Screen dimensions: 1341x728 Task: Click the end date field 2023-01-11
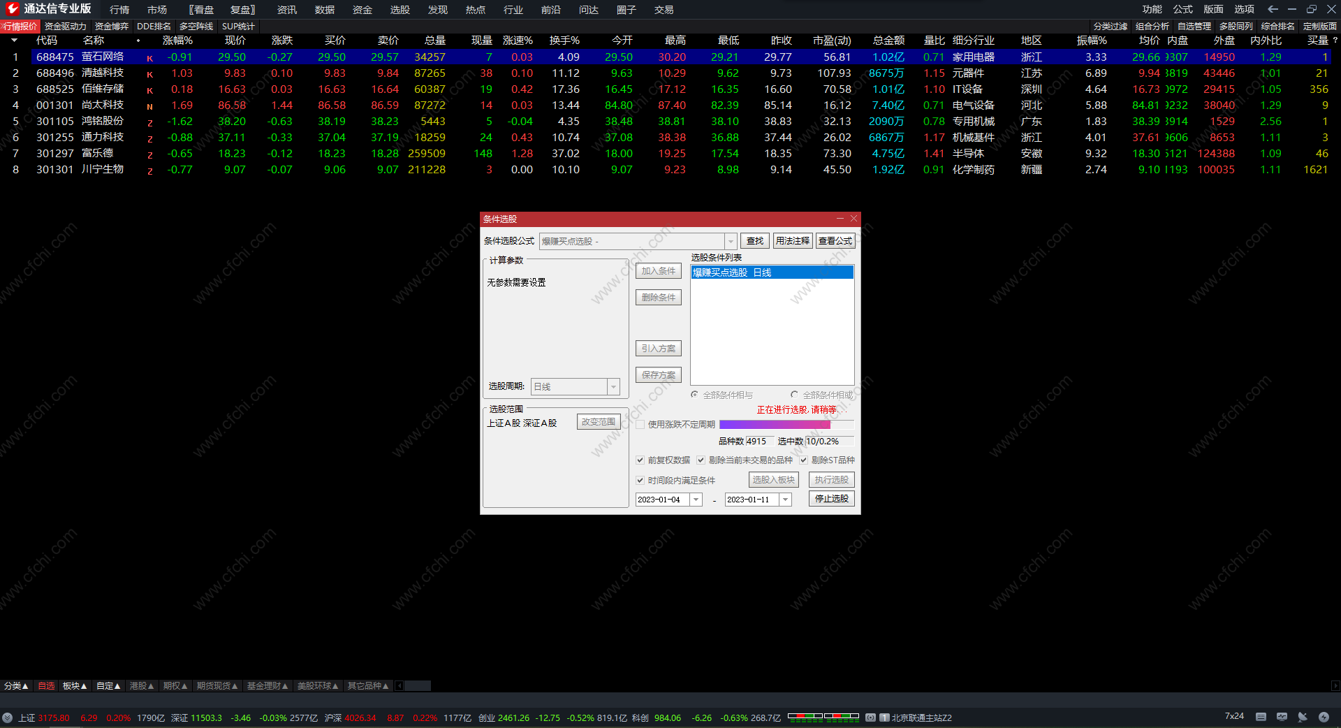752,500
